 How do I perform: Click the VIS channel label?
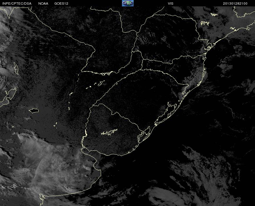point(170,3)
